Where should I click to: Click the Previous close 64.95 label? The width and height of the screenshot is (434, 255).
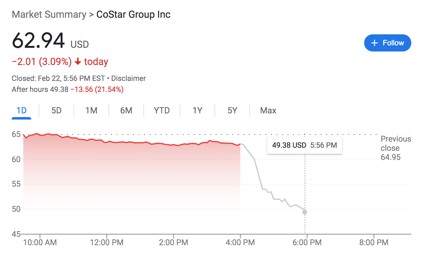point(396,148)
